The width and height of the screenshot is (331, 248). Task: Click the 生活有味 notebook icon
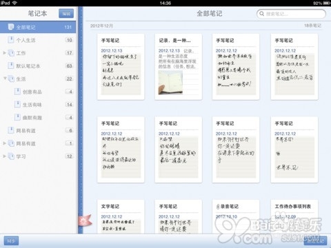tap(17, 105)
